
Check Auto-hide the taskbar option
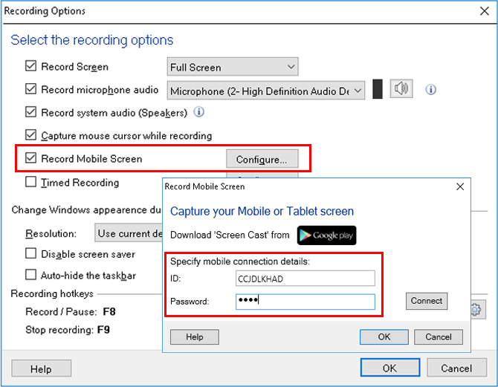point(30,275)
